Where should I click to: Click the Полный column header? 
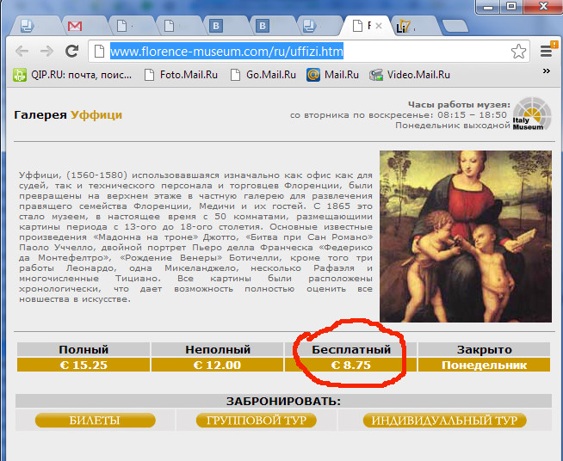click(84, 349)
